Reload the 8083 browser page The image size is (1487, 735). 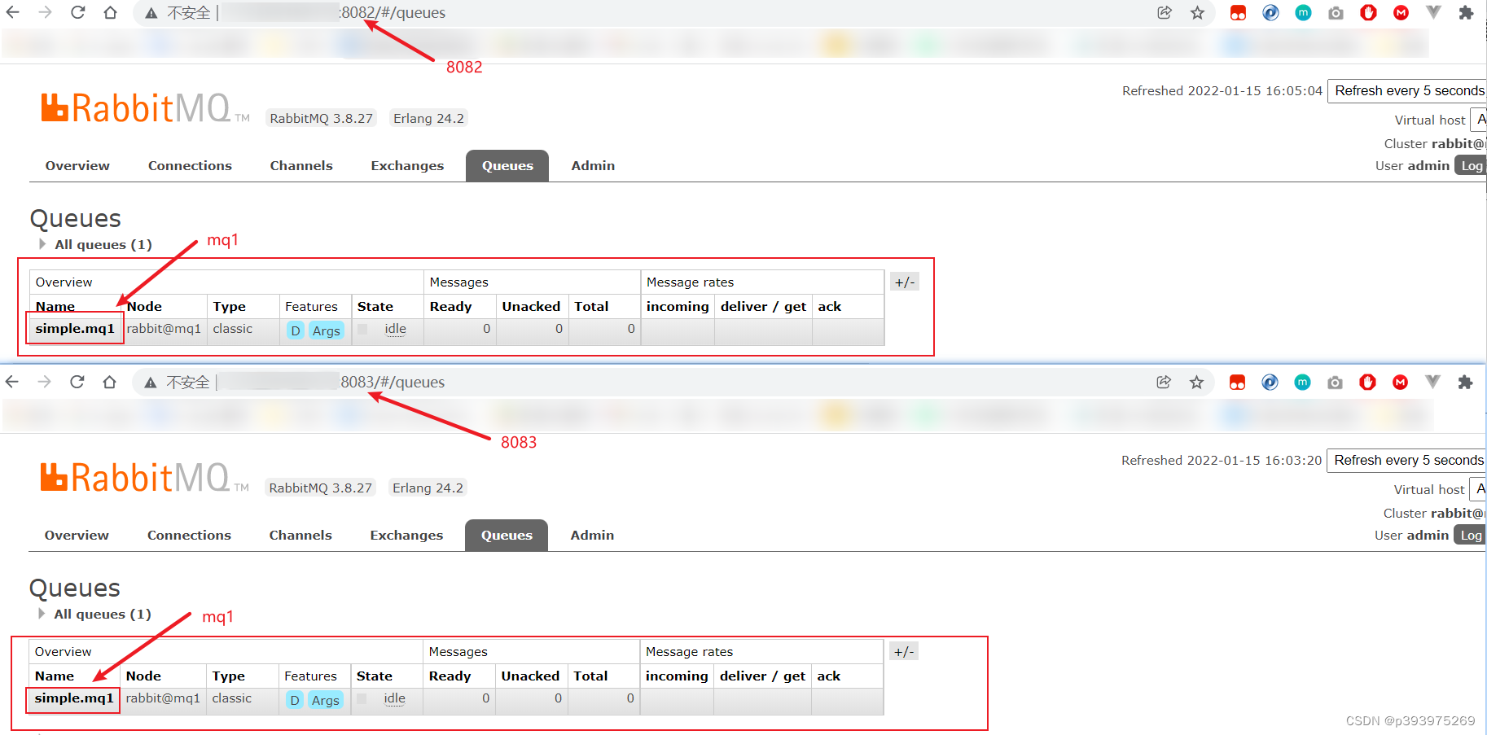coord(77,383)
